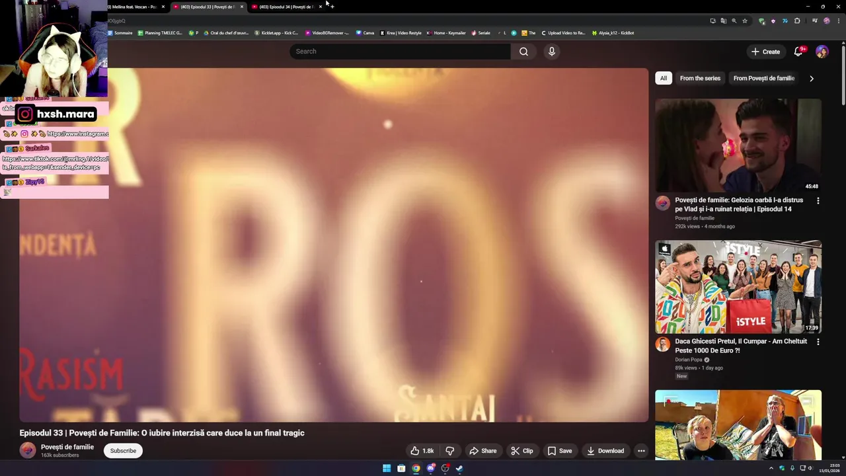Activate voice search microphone icon

click(x=551, y=52)
